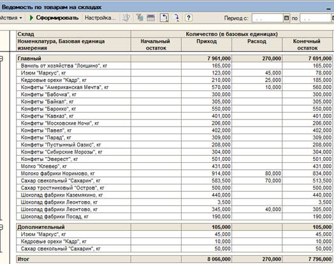The height and width of the screenshot is (264, 334).
Task: Select Конфеты "Байкал" row
Action: (174, 102)
